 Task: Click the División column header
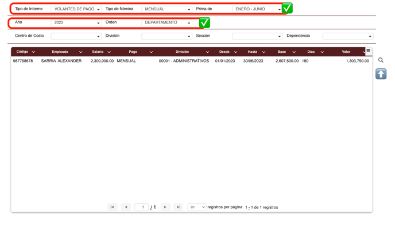[x=182, y=52]
